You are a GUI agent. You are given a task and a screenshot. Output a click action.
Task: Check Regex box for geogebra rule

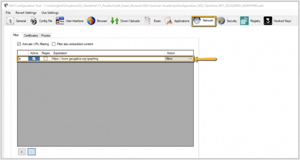click(x=45, y=59)
